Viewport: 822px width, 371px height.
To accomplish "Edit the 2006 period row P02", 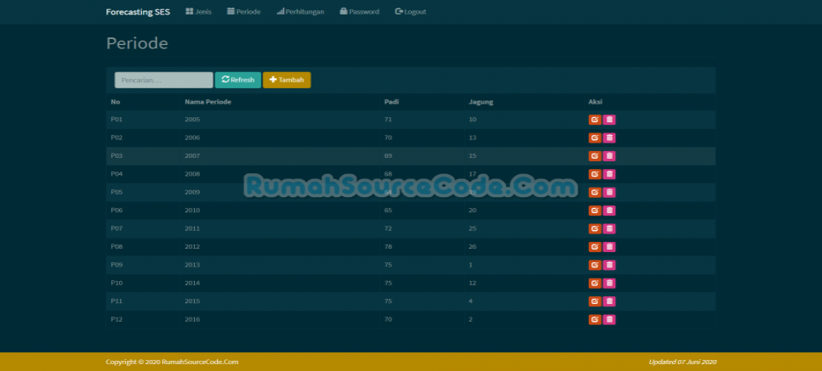I will [x=595, y=138].
